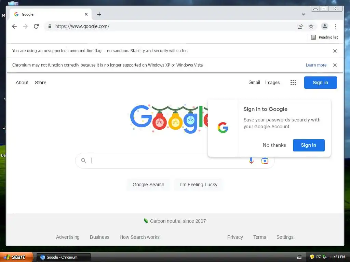This screenshot has height=262, width=350.
Task: Open the About link
Action: 22,83
